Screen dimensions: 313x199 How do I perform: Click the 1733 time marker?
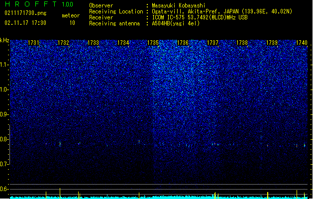point(93,42)
